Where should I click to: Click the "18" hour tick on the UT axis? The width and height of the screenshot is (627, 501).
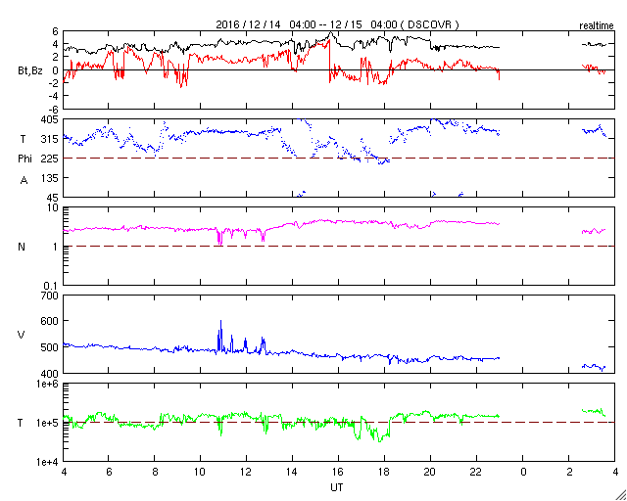(x=384, y=472)
